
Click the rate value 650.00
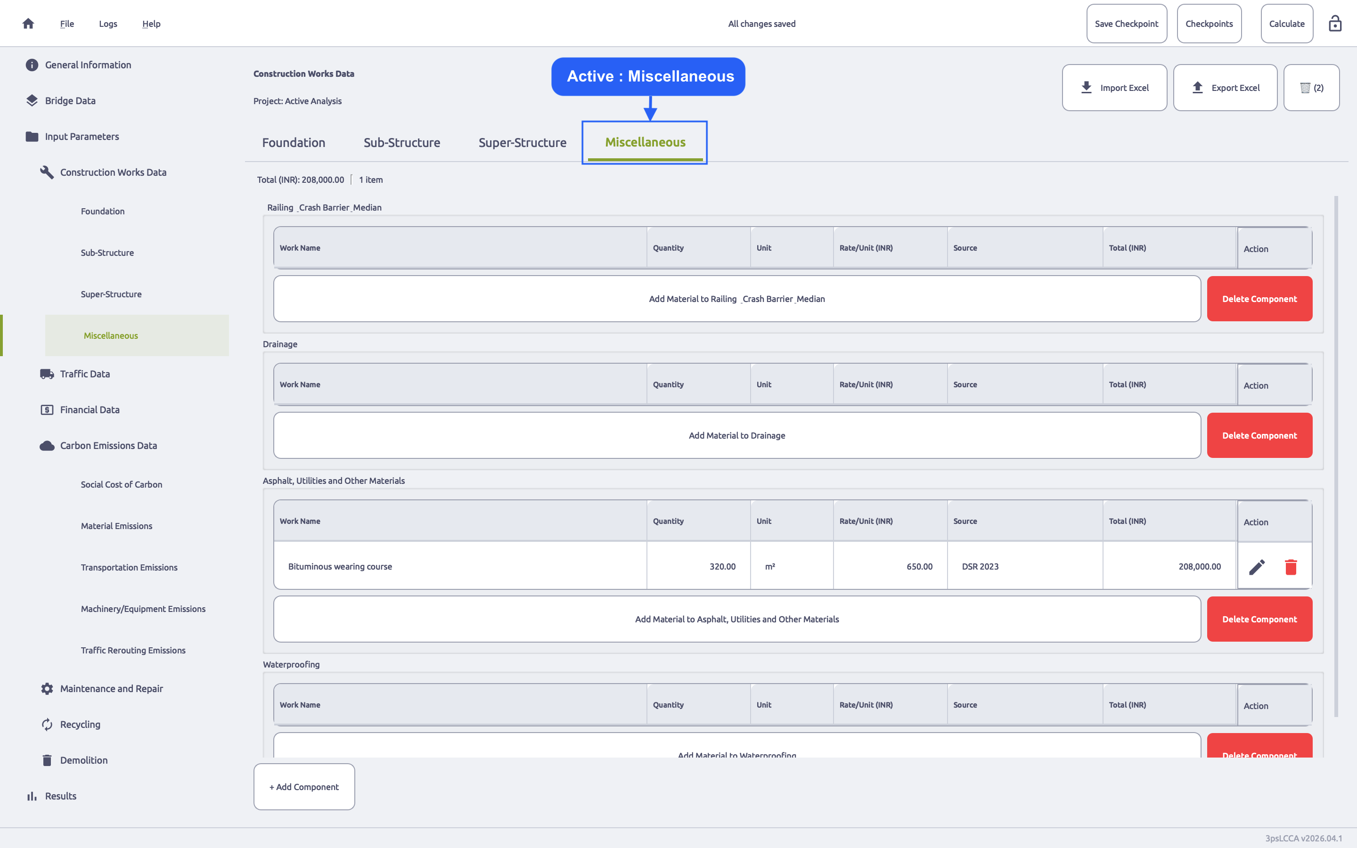pos(920,567)
